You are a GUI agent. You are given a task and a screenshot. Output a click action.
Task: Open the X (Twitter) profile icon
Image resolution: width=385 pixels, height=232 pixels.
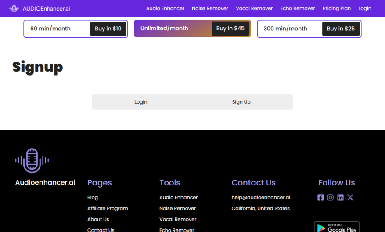click(350, 198)
